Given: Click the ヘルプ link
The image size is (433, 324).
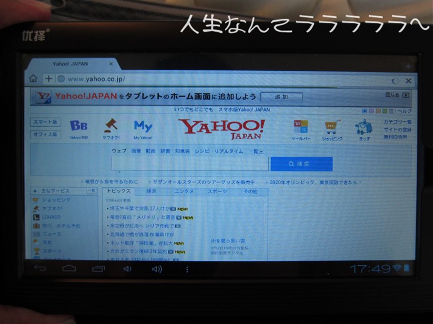Looking at the screenshot, I should coord(405,111).
